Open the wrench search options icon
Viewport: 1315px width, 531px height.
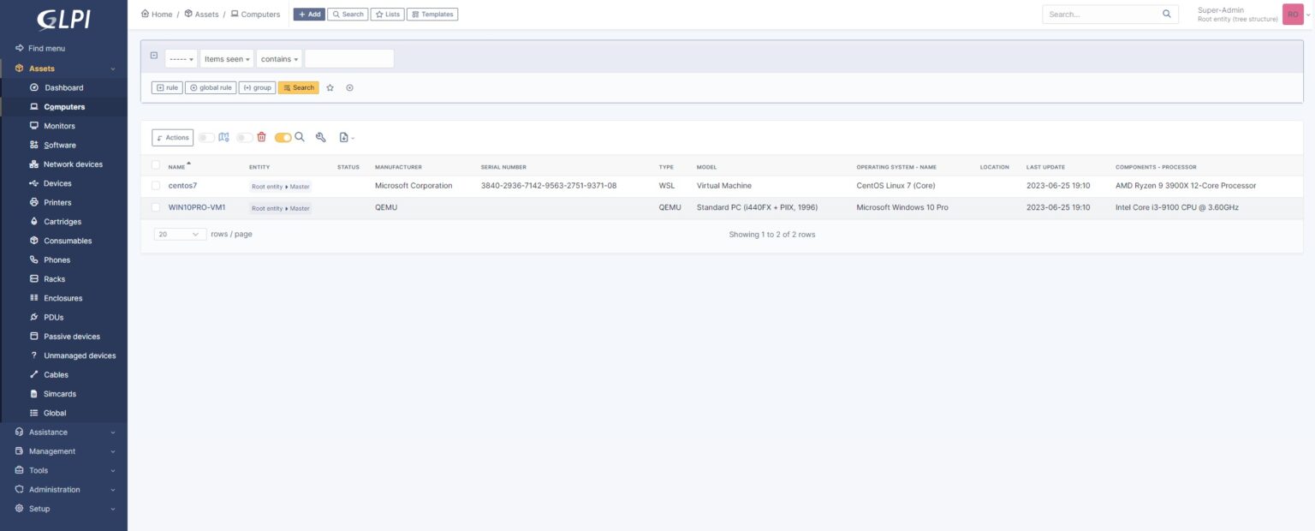tap(320, 137)
